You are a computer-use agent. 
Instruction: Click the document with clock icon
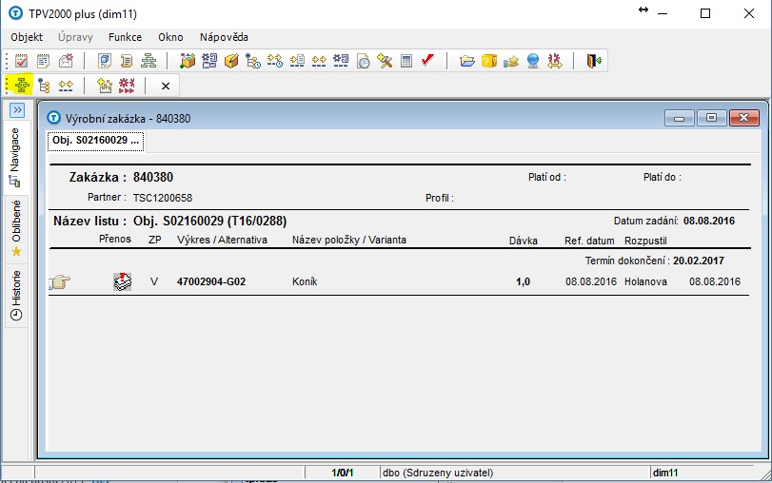click(x=363, y=61)
